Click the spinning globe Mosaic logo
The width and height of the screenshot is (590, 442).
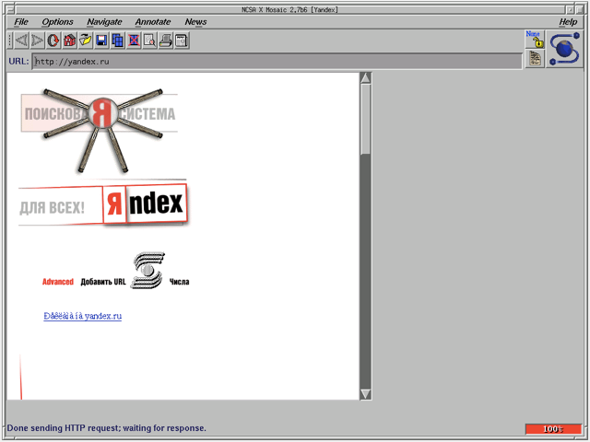pyautogui.click(x=563, y=48)
